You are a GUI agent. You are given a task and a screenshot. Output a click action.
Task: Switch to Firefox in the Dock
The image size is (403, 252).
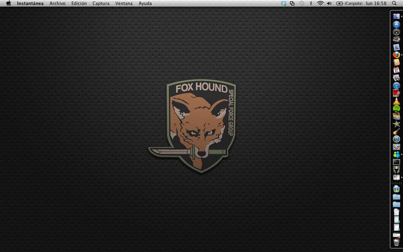tap(396, 55)
